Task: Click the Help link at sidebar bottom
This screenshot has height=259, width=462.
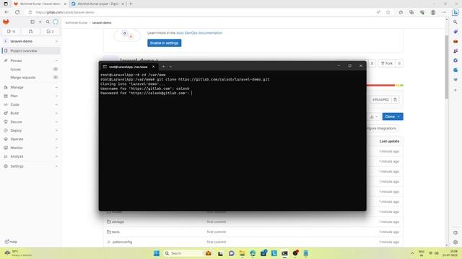Action: click(x=12, y=242)
